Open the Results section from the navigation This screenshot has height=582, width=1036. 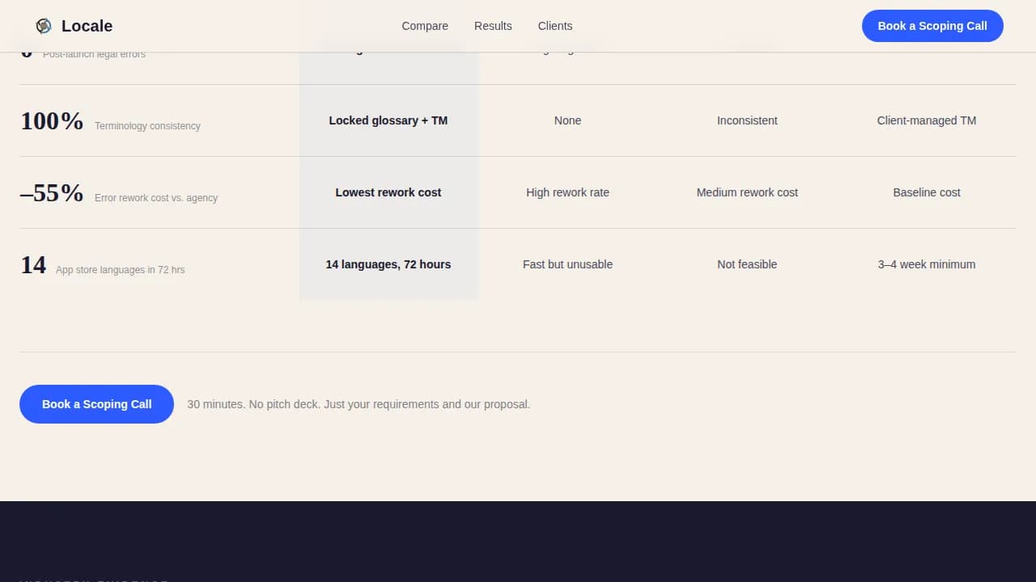(493, 26)
